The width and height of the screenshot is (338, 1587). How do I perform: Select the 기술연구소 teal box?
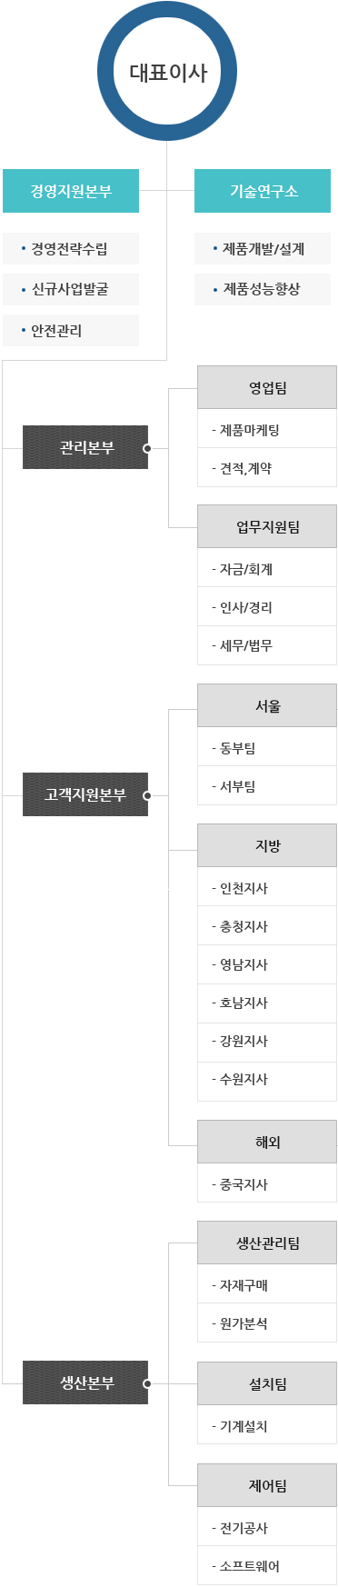point(263,191)
